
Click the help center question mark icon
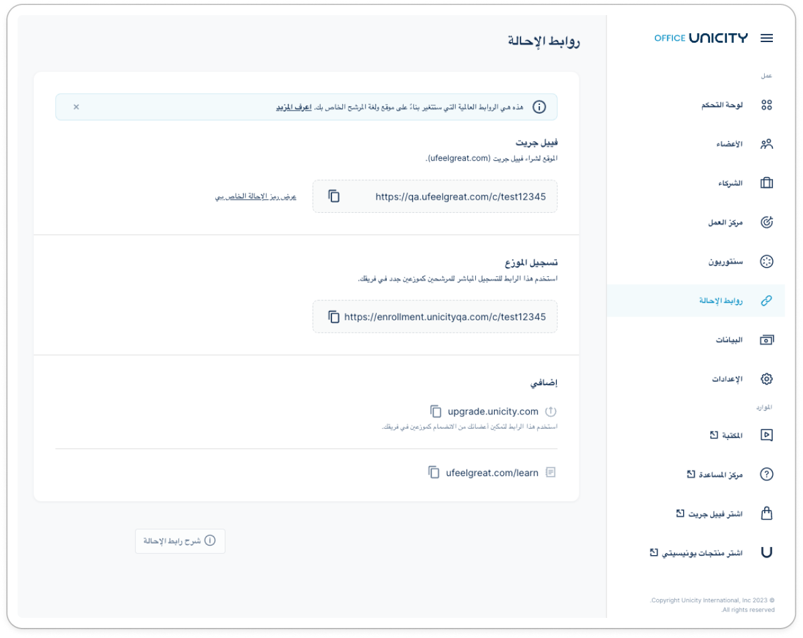coord(767,474)
